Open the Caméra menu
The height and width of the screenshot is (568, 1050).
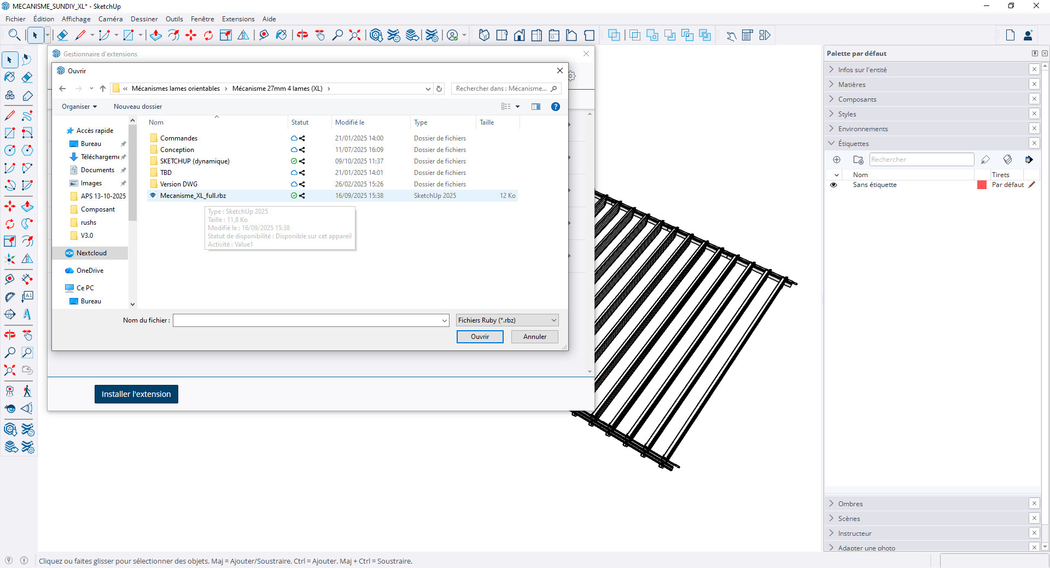[110, 19]
